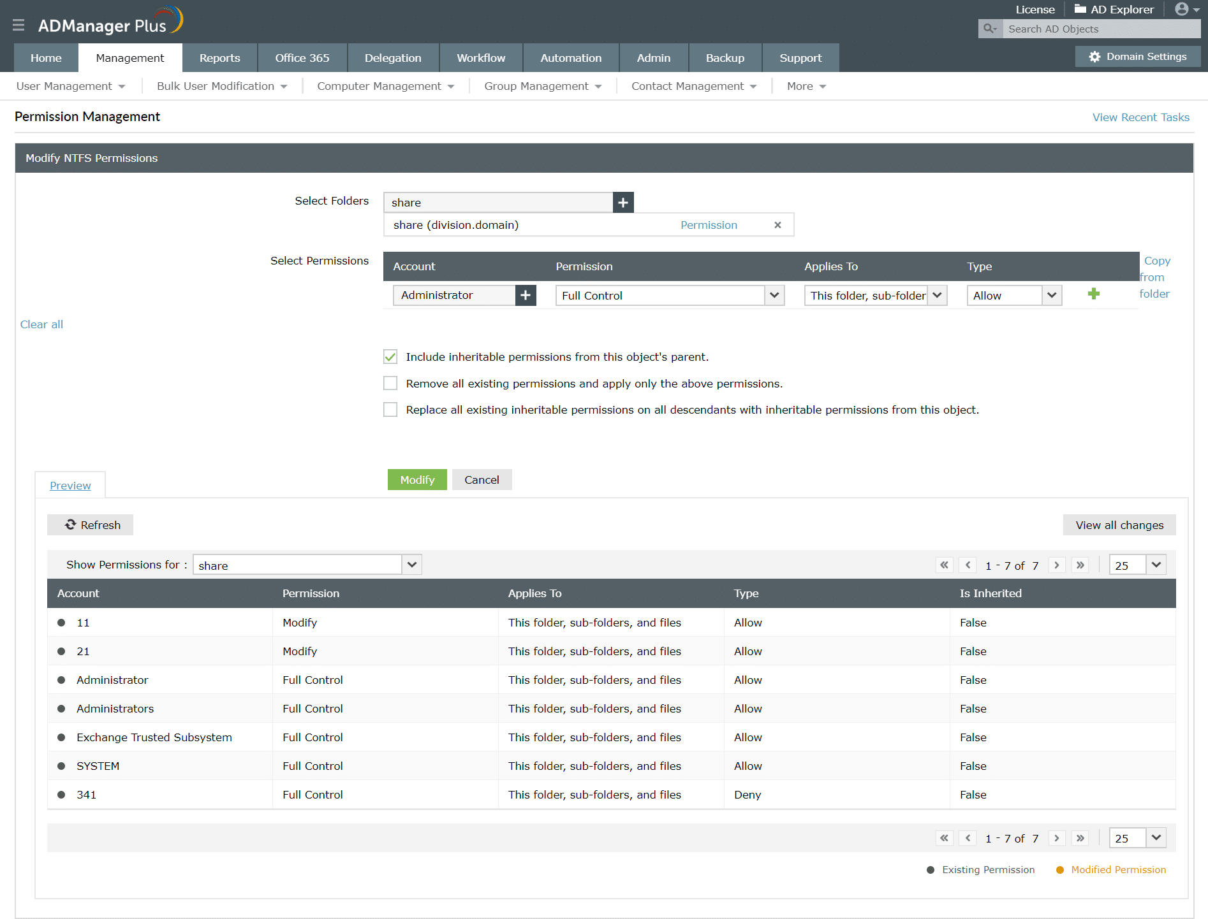Go to last page in top pagination
The image size is (1208, 919).
[x=1080, y=565]
